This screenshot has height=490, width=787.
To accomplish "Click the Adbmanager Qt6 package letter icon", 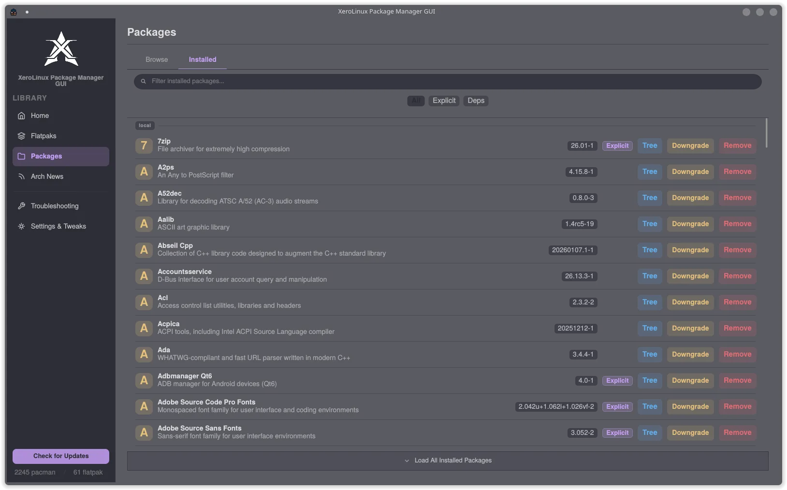I will pyautogui.click(x=144, y=380).
